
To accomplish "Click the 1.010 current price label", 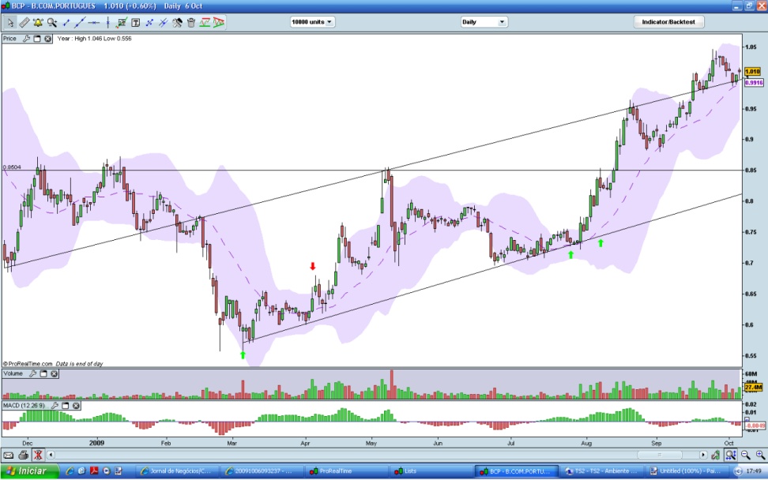I will 752,71.
